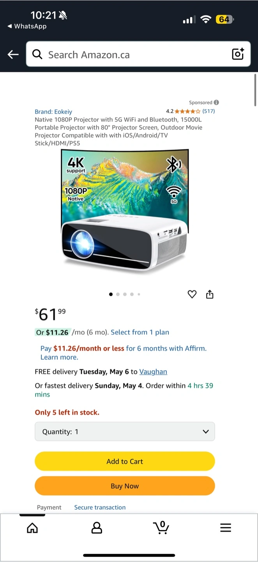The image size is (258, 562).
Task: Return to WhatsApp from status bar
Action: 27,26
